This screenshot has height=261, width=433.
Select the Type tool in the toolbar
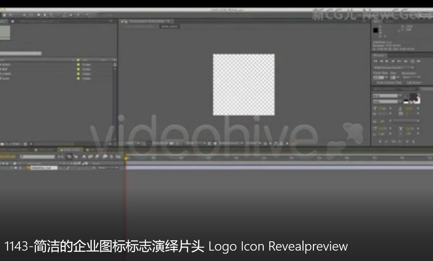point(51,15)
